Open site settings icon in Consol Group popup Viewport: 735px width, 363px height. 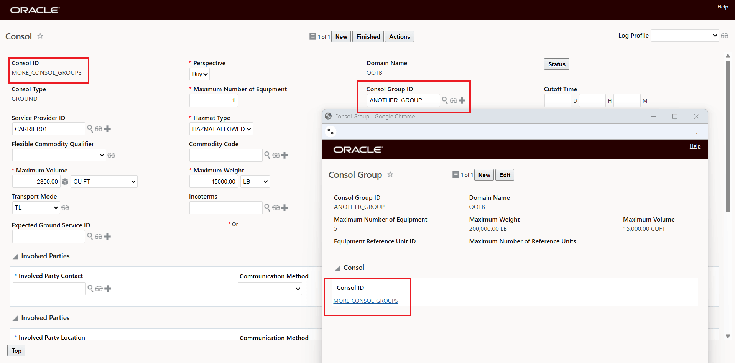[331, 132]
